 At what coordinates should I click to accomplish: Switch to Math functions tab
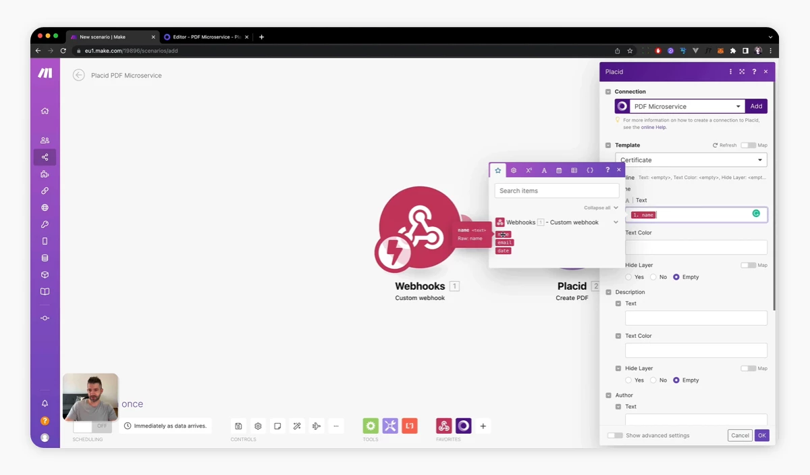tap(529, 170)
